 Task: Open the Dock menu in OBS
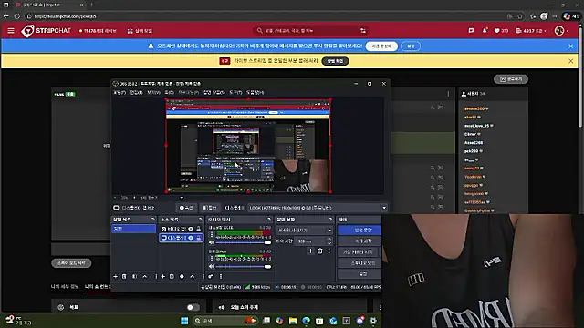pos(170,92)
